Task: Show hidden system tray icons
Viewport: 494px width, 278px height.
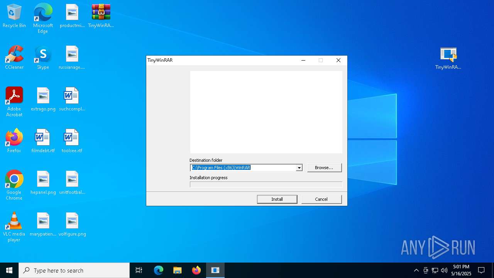Action: 416,270
